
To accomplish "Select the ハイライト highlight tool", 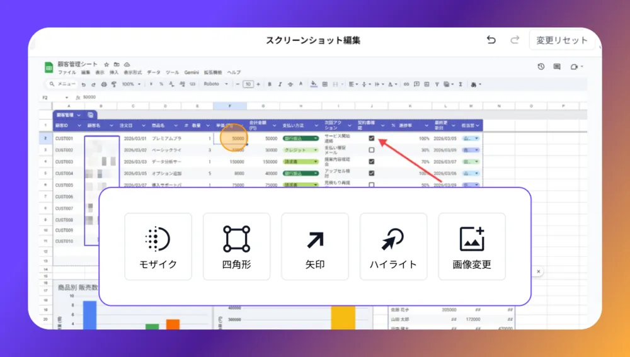I will pyautogui.click(x=393, y=246).
